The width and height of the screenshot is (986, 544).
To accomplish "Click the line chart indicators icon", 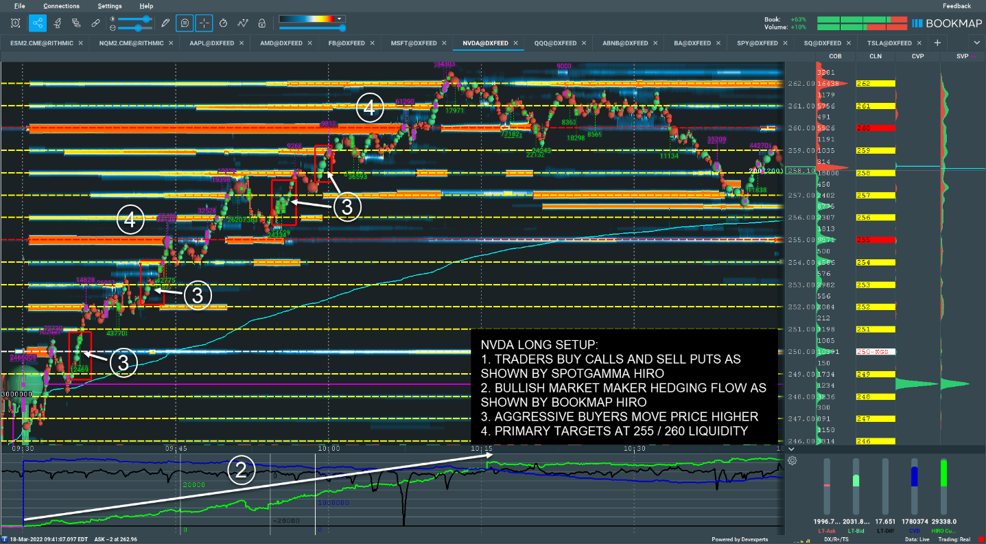I will point(242,23).
